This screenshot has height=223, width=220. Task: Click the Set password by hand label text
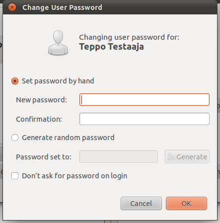pyautogui.click(x=58, y=81)
